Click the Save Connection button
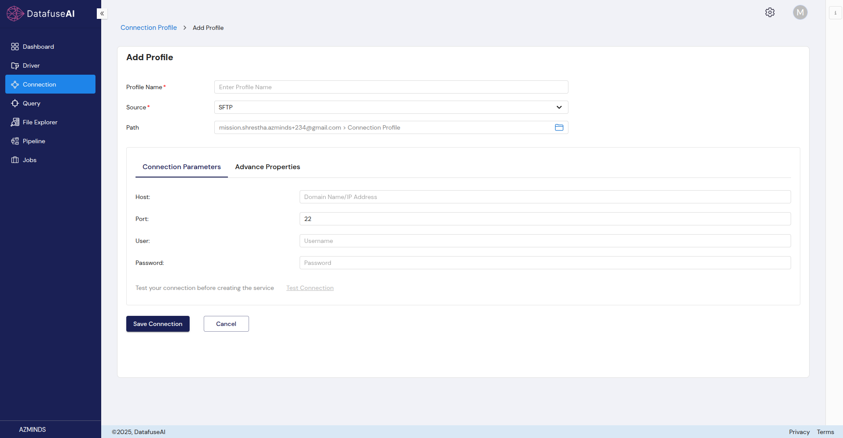 [158, 324]
